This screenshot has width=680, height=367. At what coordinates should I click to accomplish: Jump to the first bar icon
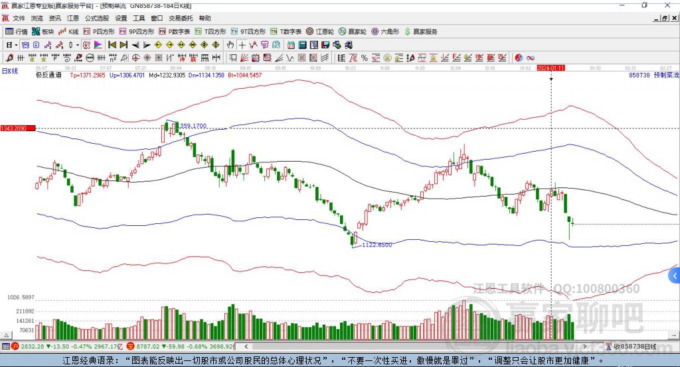tap(112, 45)
